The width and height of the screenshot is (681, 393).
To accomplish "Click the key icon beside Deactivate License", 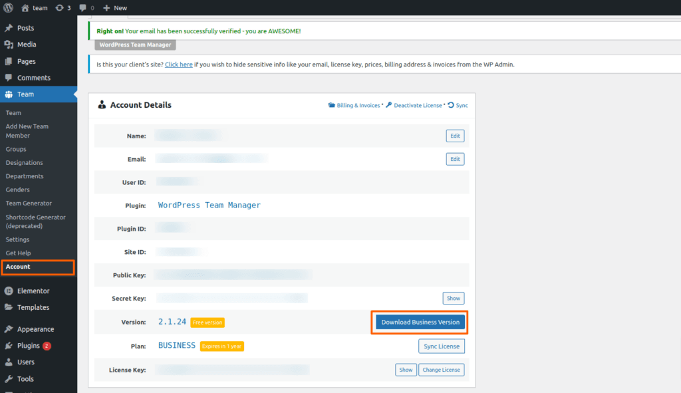I will click(x=388, y=105).
